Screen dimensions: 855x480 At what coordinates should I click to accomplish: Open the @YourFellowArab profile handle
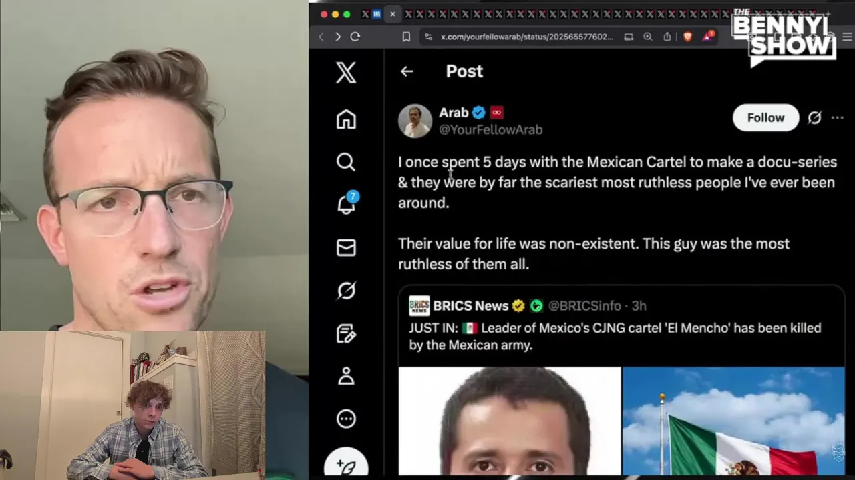click(x=490, y=130)
